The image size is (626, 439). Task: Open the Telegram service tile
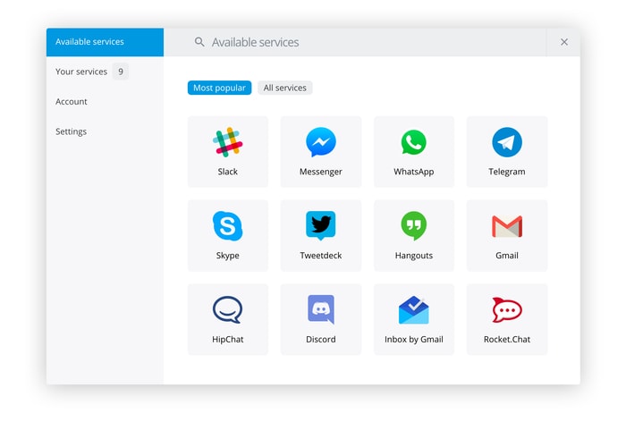tap(506, 151)
